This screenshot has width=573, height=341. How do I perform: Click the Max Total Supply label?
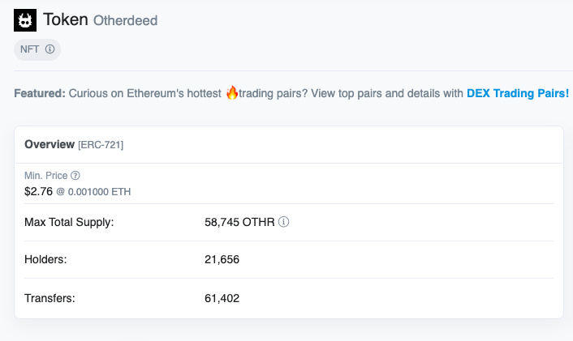click(69, 222)
